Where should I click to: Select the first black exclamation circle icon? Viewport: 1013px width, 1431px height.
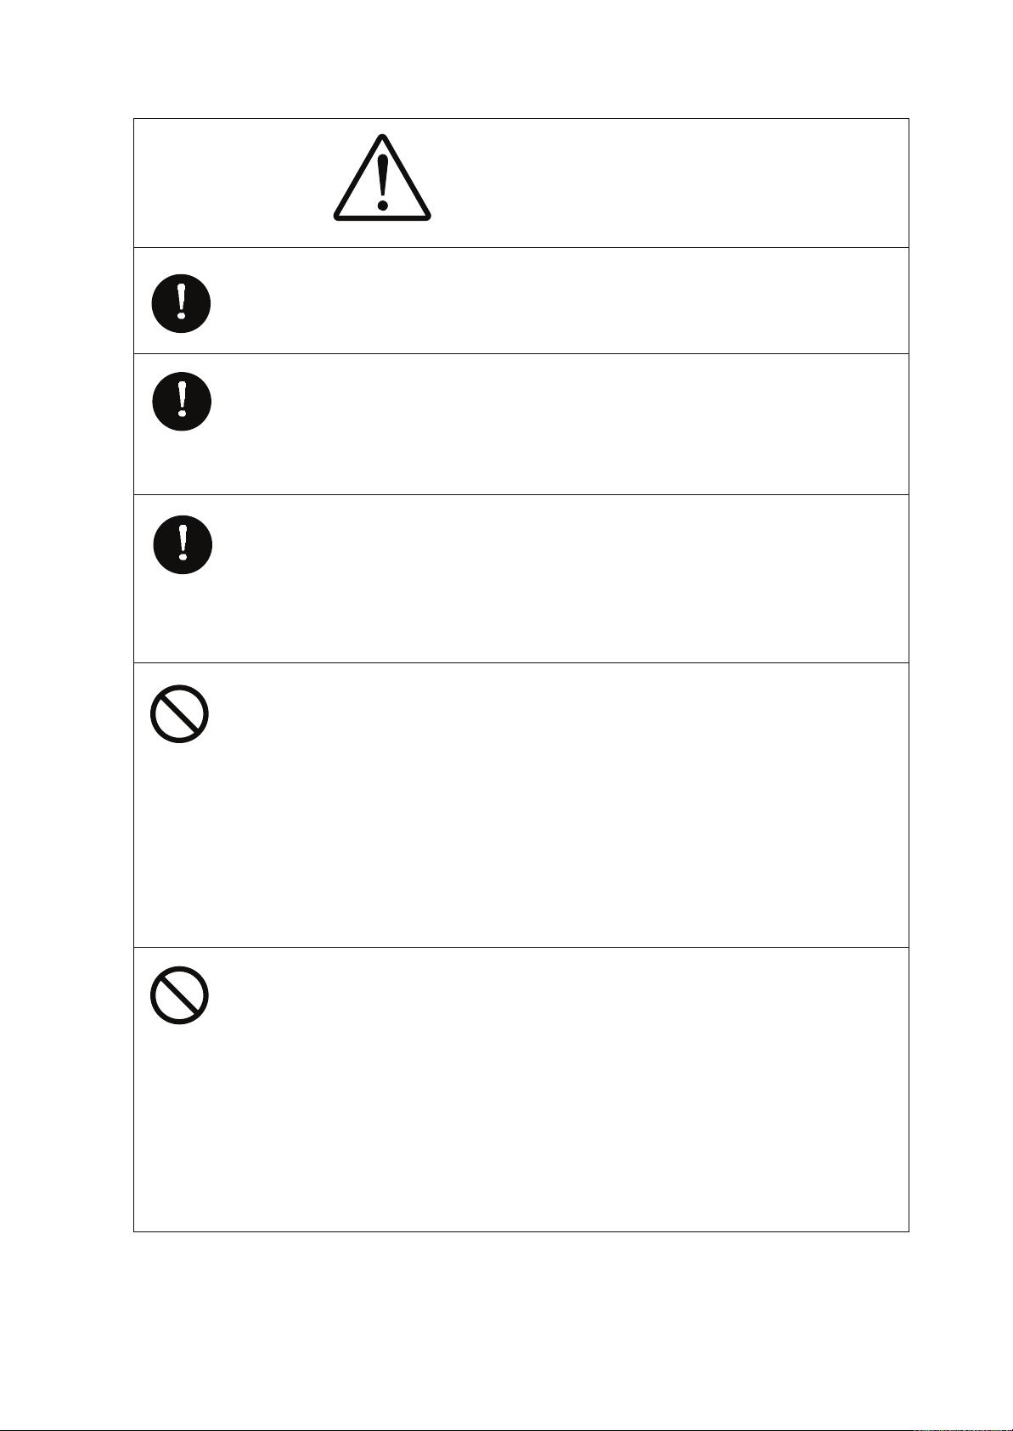tap(182, 303)
